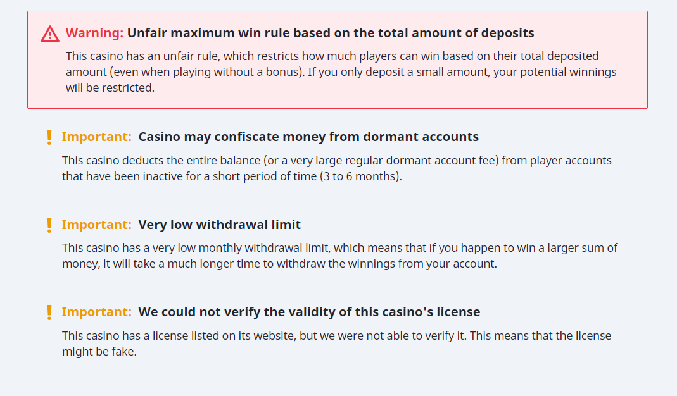The height and width of the screenshot is (396, 677).
Task: Click "Important:" label before withdrawal limit heading
Action: (96, 225)
